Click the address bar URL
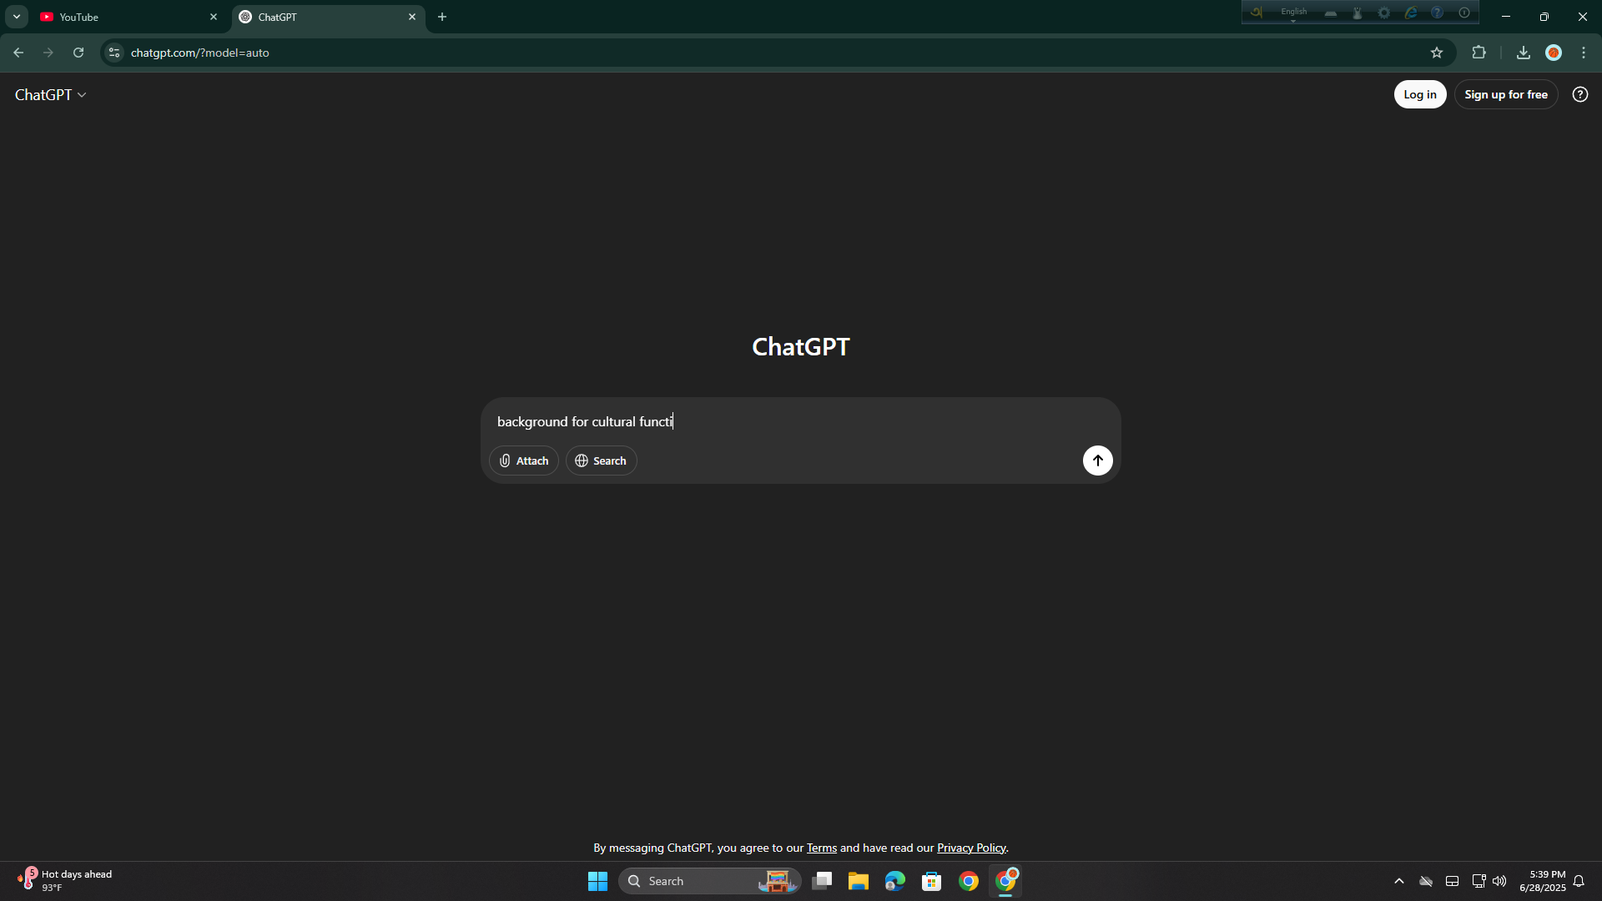The image size is (1602, 901). coord(199,53)
